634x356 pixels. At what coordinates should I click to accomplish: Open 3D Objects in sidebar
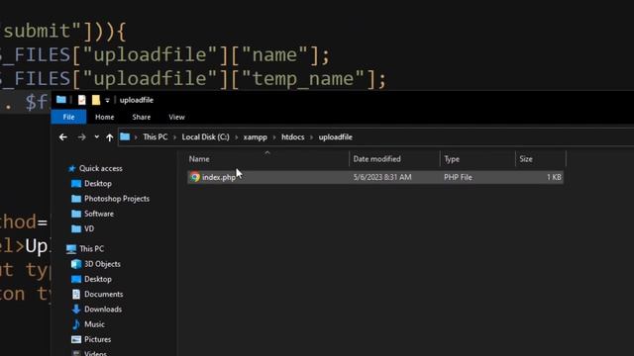click(x=102, y=264)
